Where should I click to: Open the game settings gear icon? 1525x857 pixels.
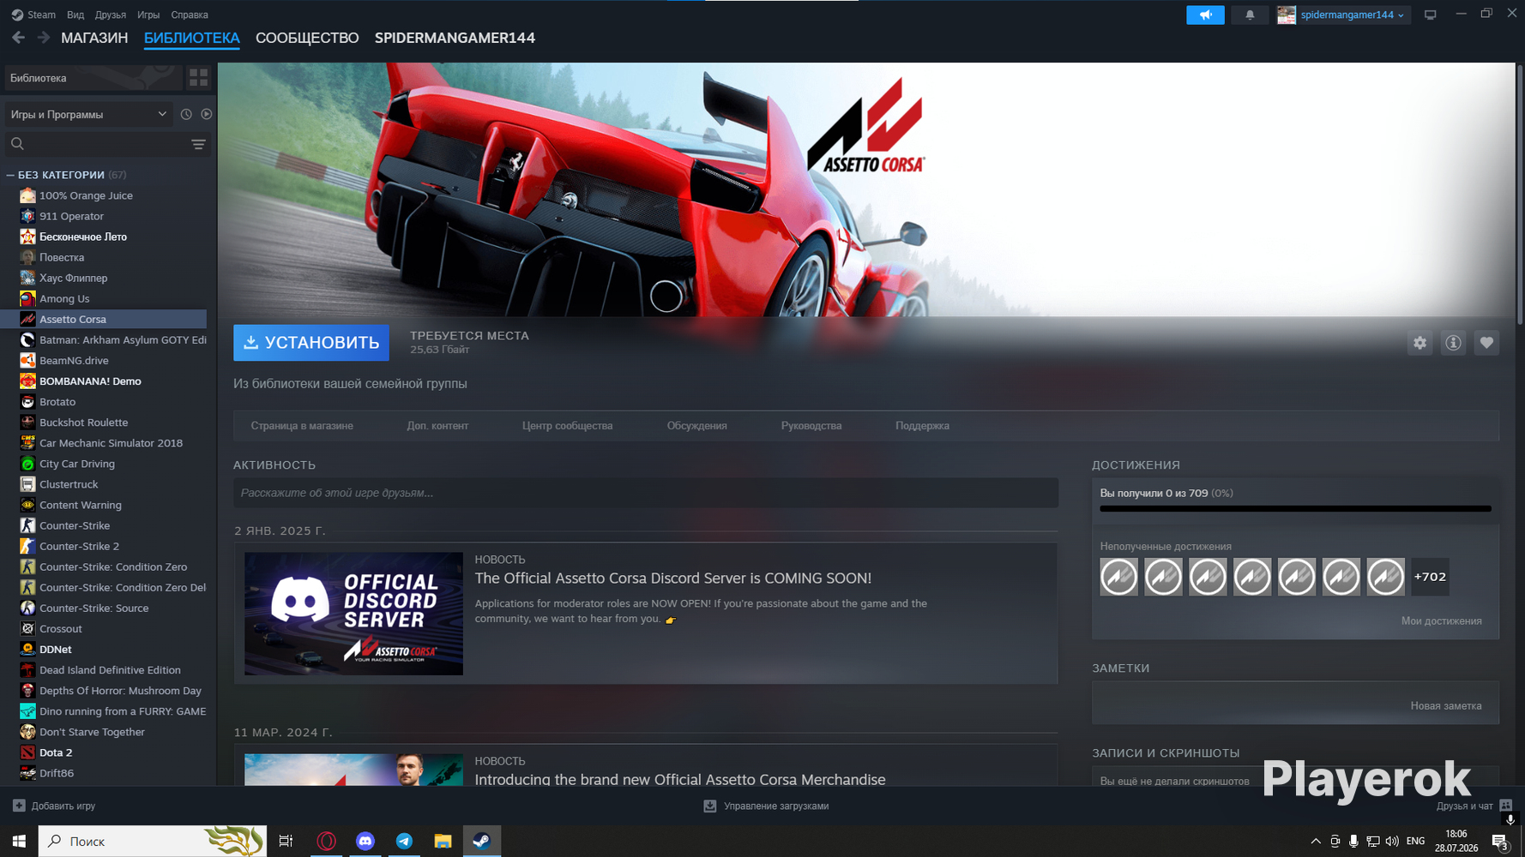[1420, 343]
